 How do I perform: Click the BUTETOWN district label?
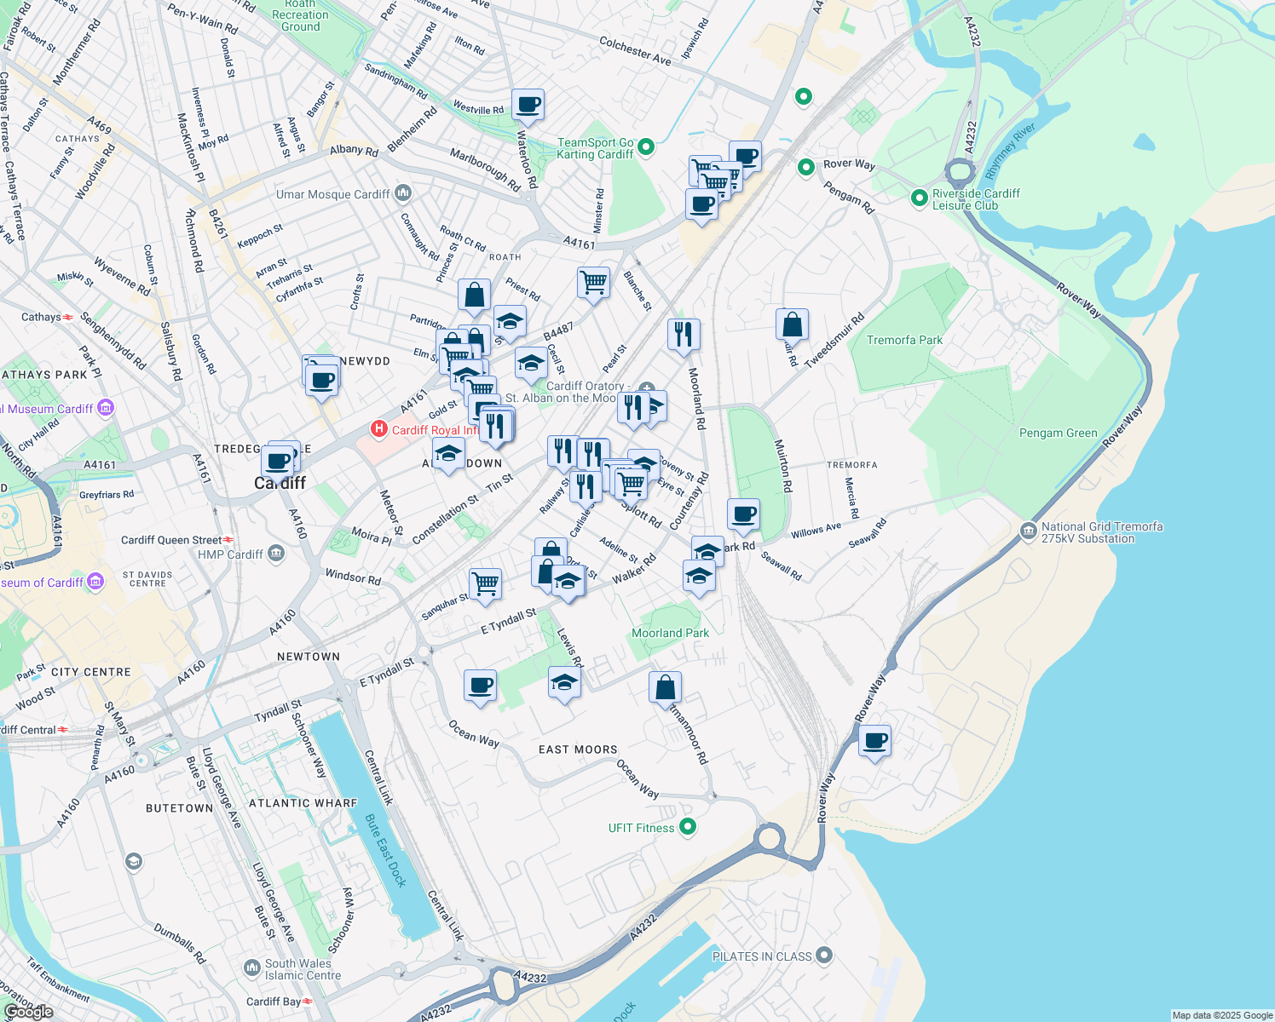[x=179, y=808]
